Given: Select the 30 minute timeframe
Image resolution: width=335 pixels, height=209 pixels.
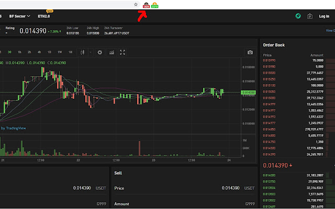Looking at the screenshot, I should click(x=9, y=52).
